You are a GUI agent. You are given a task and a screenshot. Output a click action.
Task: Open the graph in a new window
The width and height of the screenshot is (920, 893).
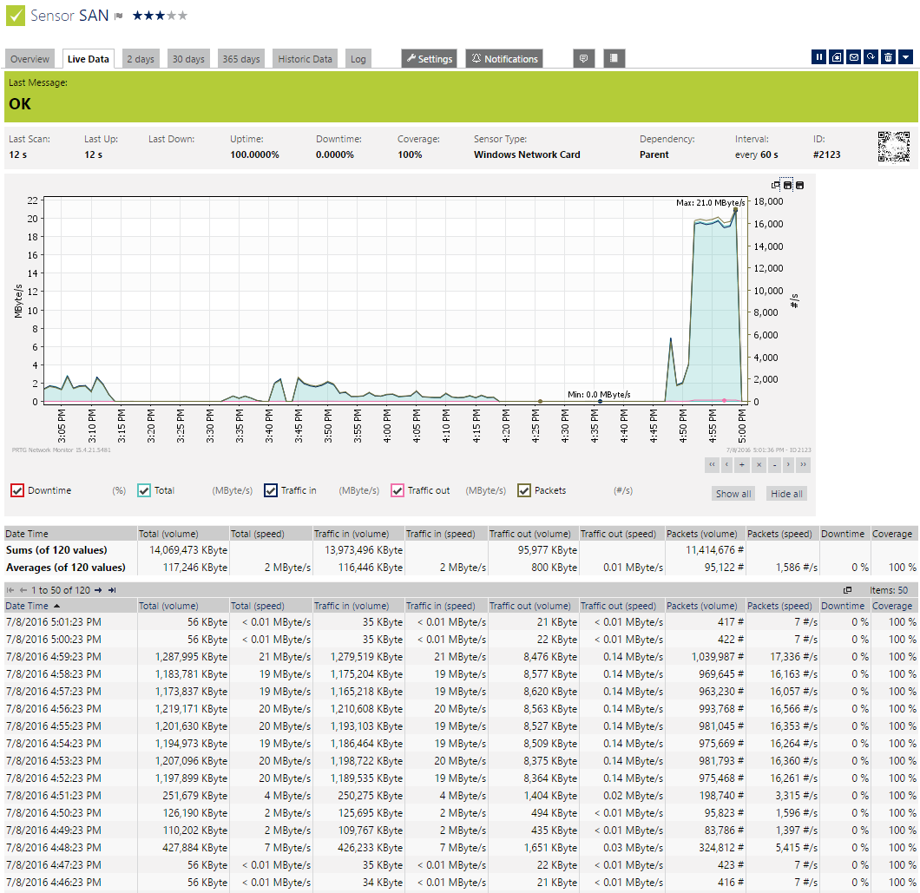click(x=775, y=185)
